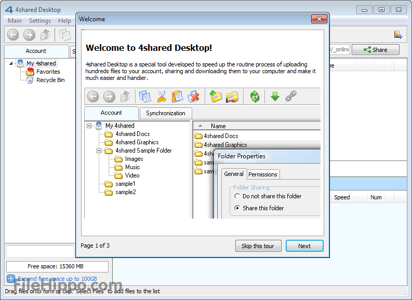Click empty input box above Free space
This screenshot has height=300, width=412.
click(x=40, y=251)
